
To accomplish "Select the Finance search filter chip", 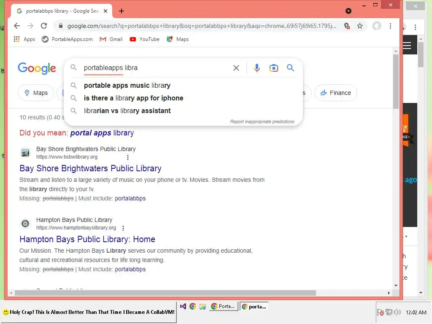I will coord(335,93).
